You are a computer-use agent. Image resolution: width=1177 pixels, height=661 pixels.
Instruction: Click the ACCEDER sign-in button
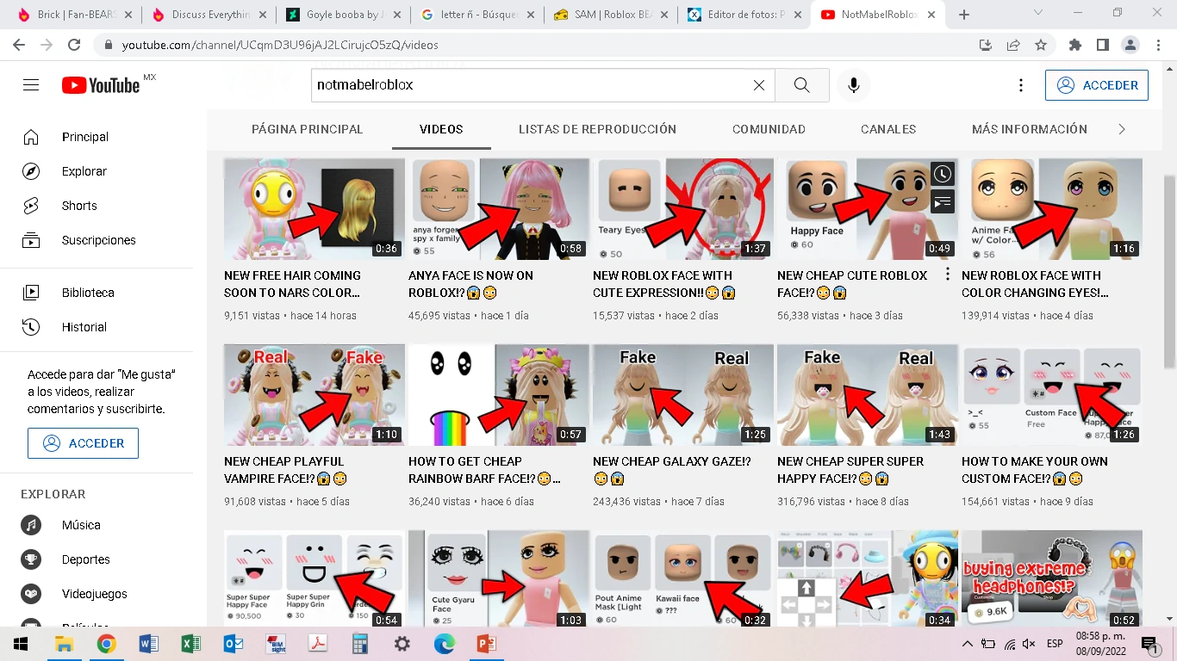tap(1096, 85)
